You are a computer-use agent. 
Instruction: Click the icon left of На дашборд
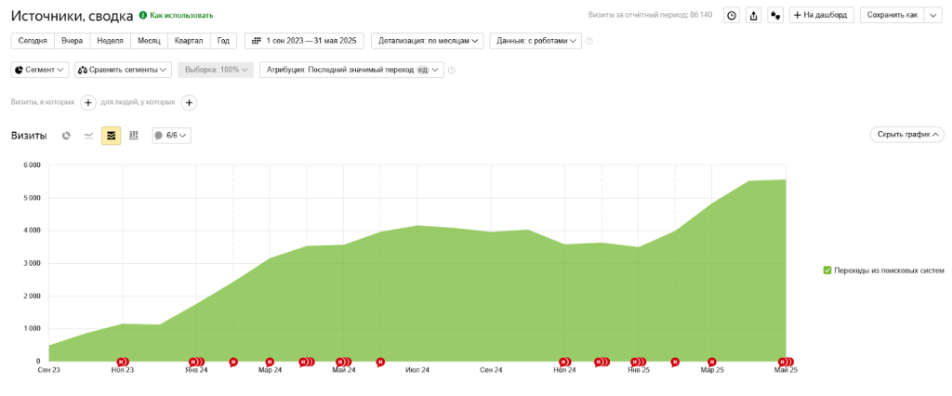pos(775,15)
